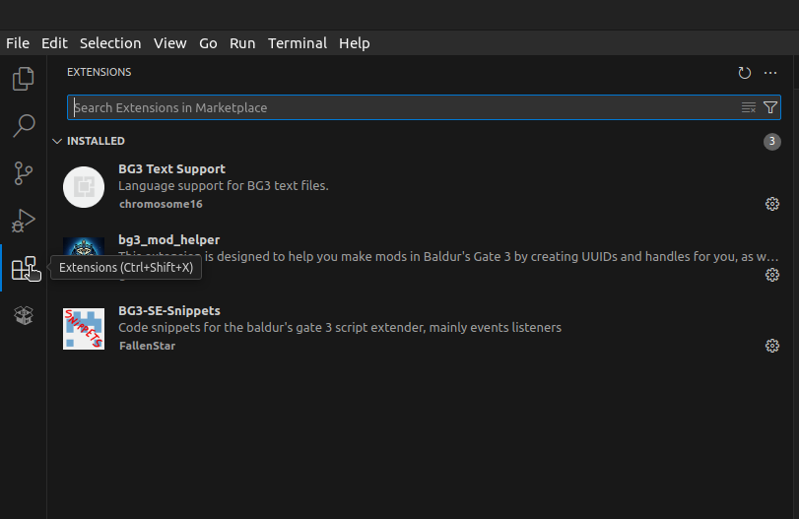Screen dimensions: 799x519
Task: Manage BG3-SE-Snippets via gear icon
Action: pos(772,346)
